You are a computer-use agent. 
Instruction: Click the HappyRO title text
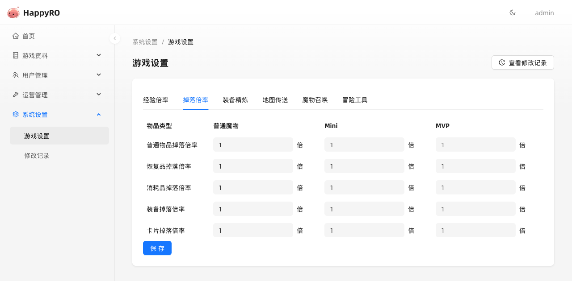pos(42,13)
